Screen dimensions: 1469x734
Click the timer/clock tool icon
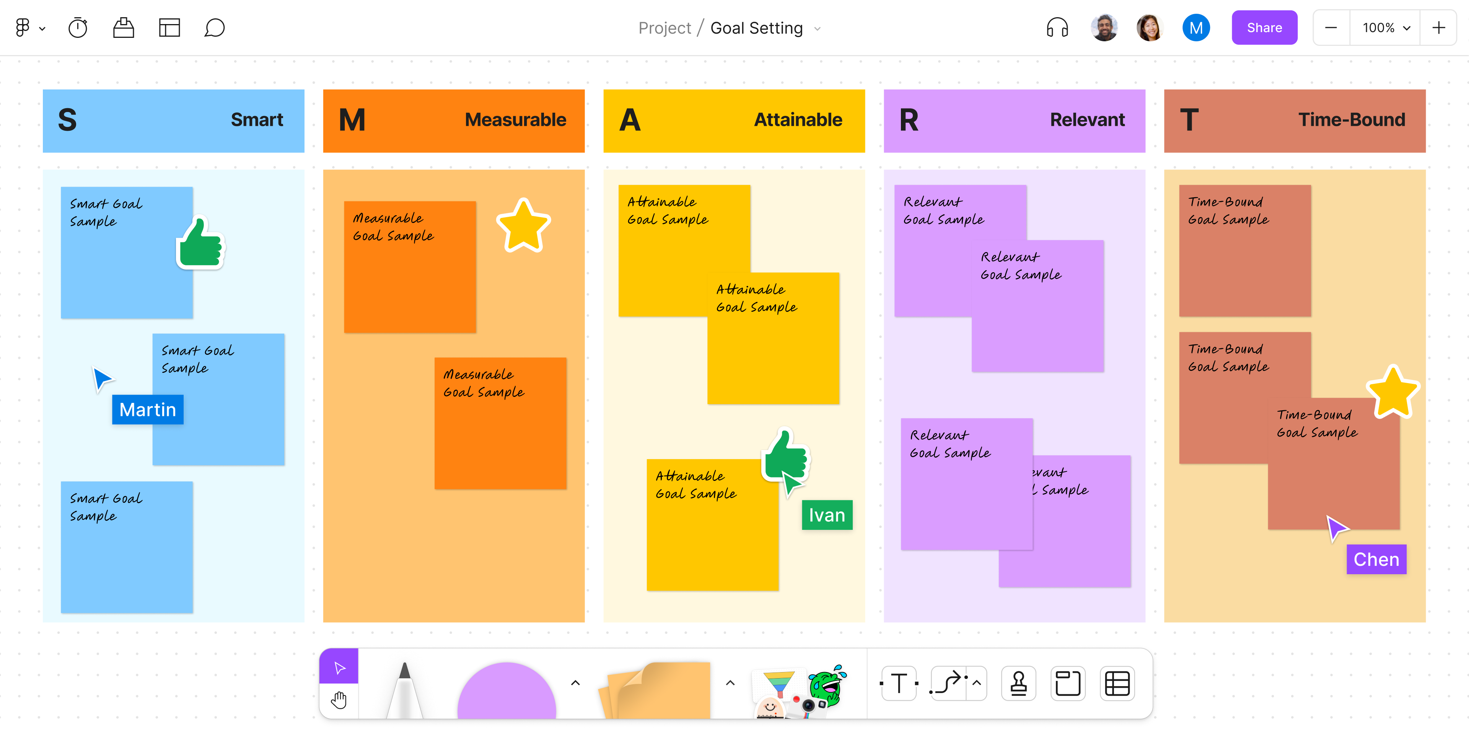[x=78, y=27]
